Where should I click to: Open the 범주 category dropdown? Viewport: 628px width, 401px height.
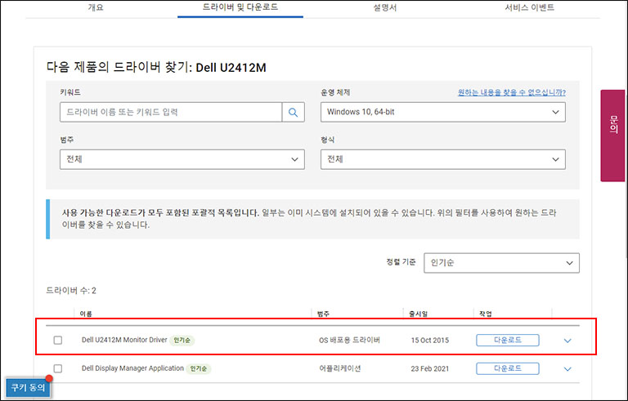(182, 159)
